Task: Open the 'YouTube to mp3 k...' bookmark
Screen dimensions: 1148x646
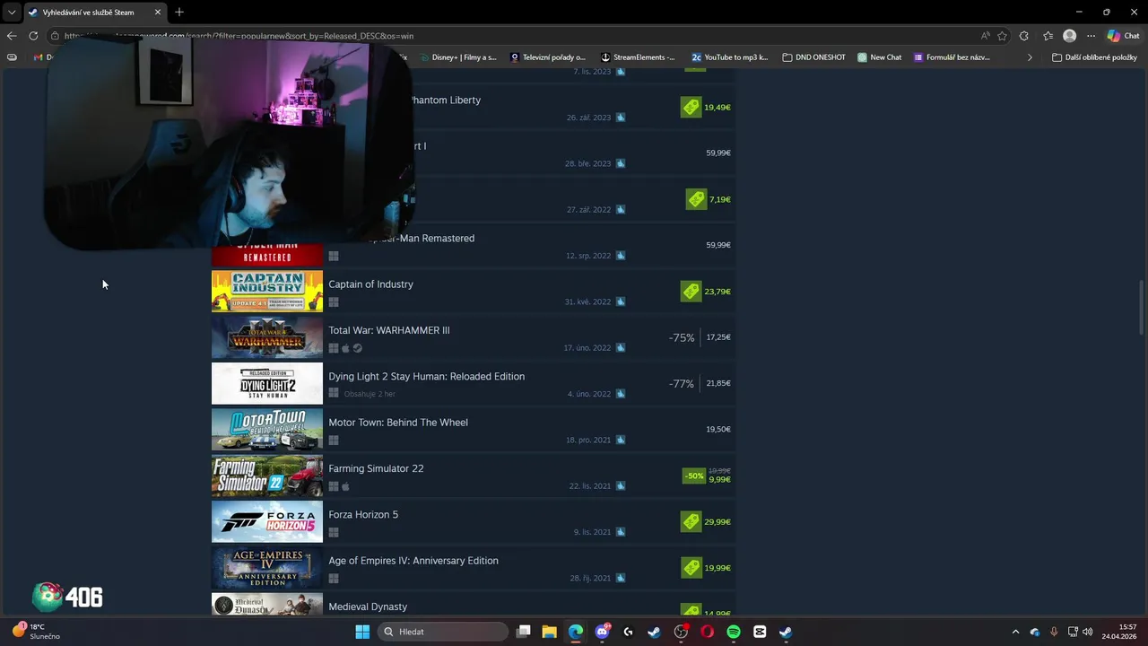Action: pyautogui.click(x=729, y=57)
